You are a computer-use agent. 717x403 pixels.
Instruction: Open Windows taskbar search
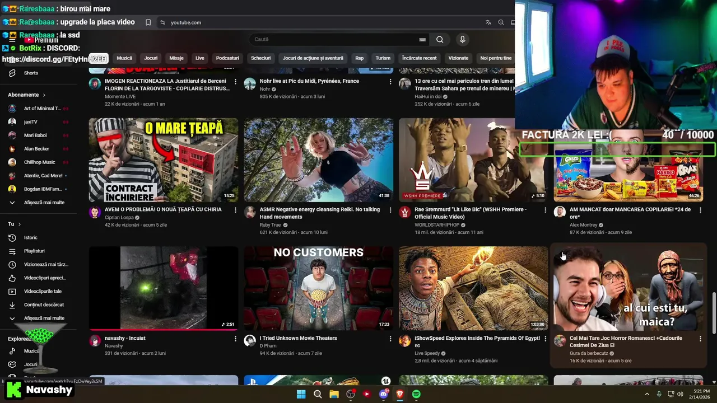click(318, 394)
